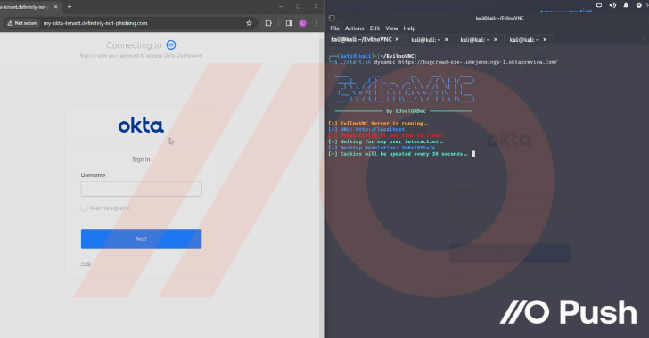View the Not secure site info
Image resolution: width=649 pixels, height=338 pixels.
(23, 23)
